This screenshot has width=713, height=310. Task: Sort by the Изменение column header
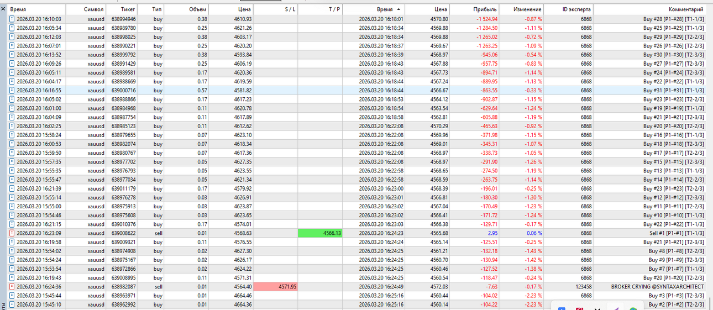(x=521, y=9)
